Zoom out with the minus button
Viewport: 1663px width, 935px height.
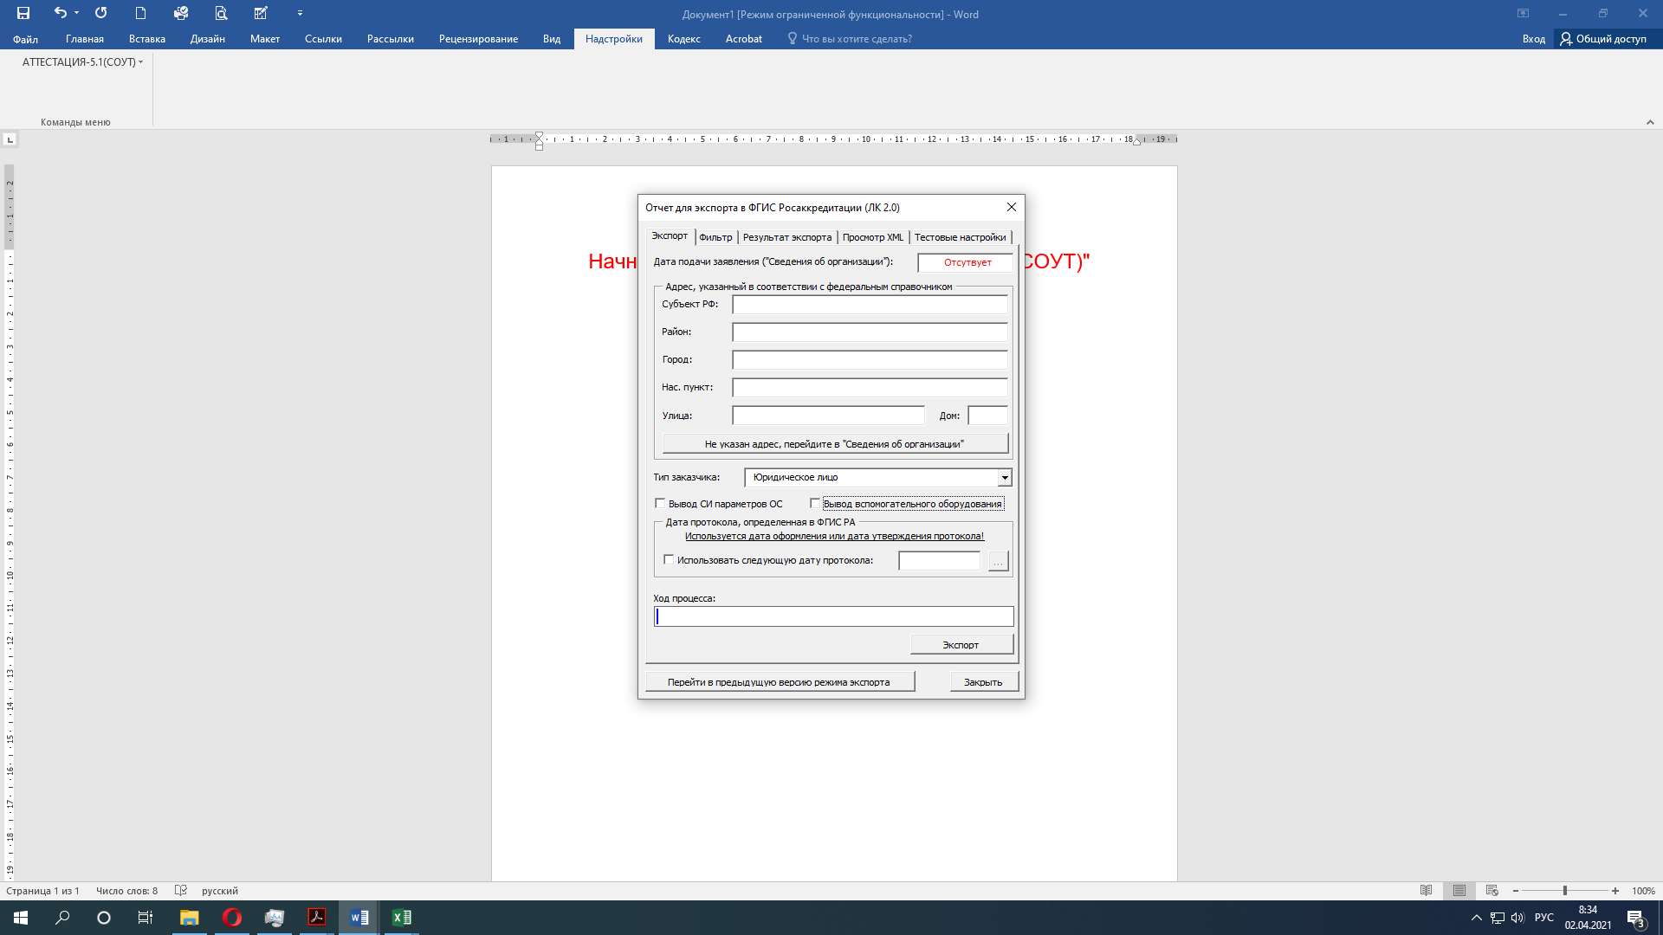(1515, 891)
